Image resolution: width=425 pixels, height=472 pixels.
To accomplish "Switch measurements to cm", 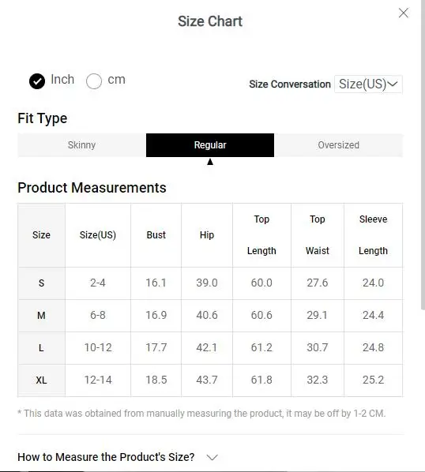I will point(94,81).
